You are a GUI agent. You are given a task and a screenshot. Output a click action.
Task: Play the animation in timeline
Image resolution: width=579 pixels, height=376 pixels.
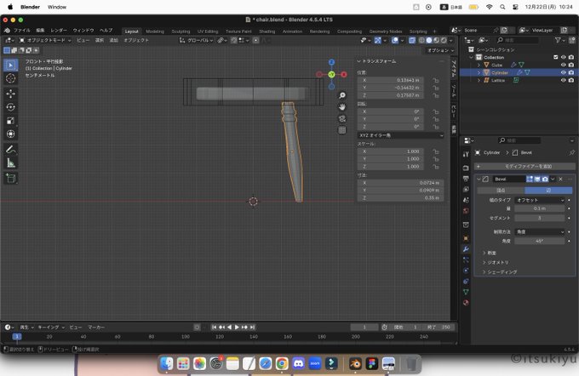click(237, 328)
